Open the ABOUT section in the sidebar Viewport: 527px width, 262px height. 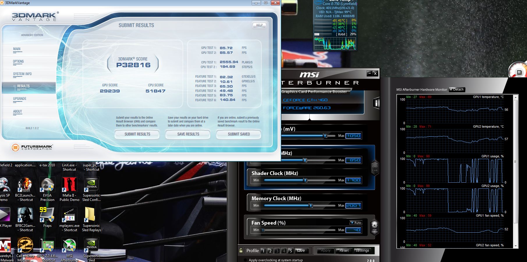pos(17,111)
